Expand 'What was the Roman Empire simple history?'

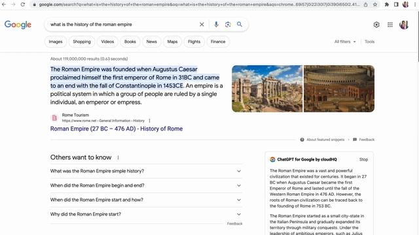(146, 171)
